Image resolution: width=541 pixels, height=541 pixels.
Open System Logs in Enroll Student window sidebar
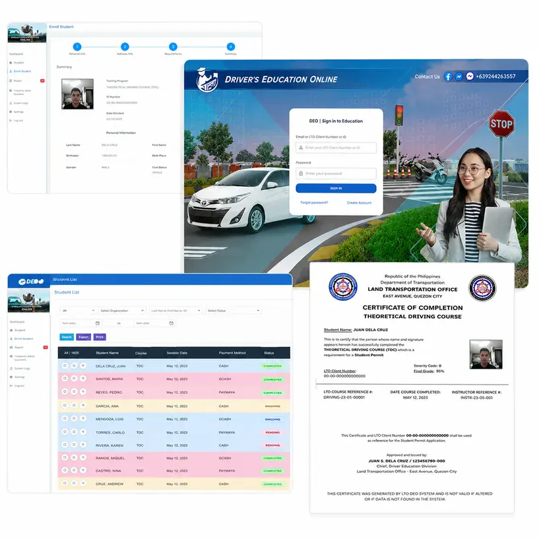point(21,103)
